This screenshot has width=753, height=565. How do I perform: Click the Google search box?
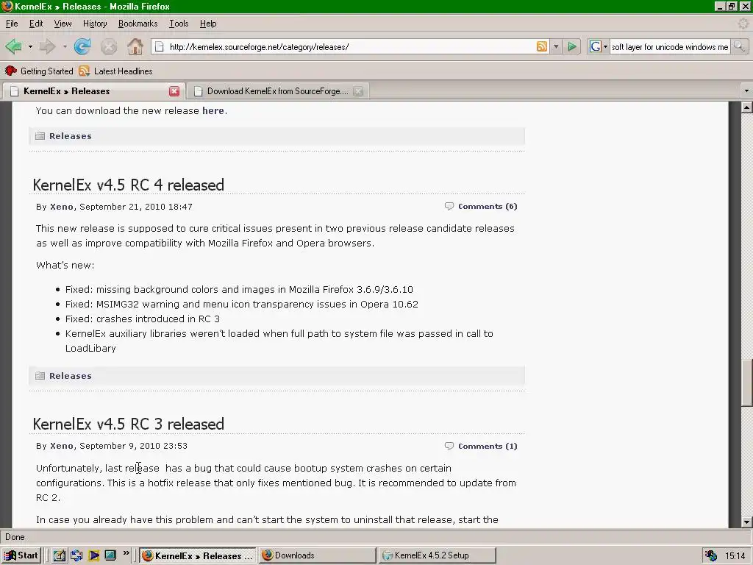[x=670, y=46]
